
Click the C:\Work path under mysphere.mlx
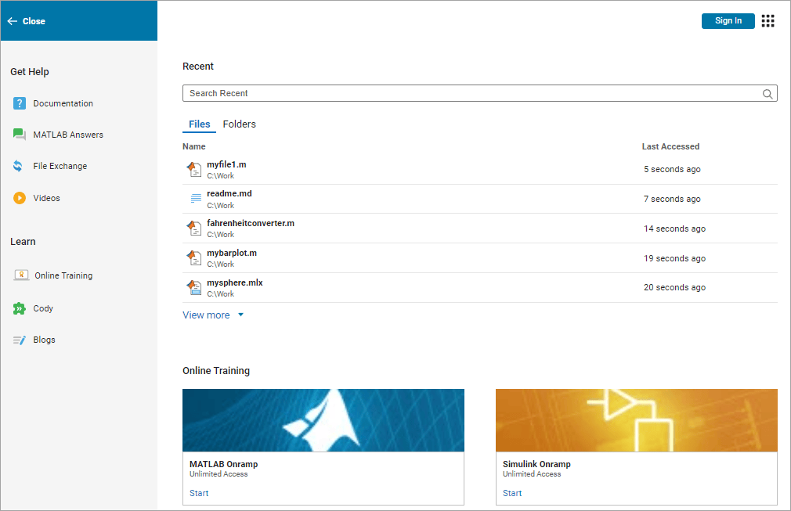[220, 294]
